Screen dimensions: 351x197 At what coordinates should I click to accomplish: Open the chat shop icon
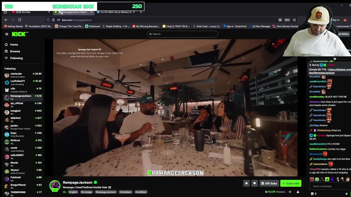coord(312,194)
